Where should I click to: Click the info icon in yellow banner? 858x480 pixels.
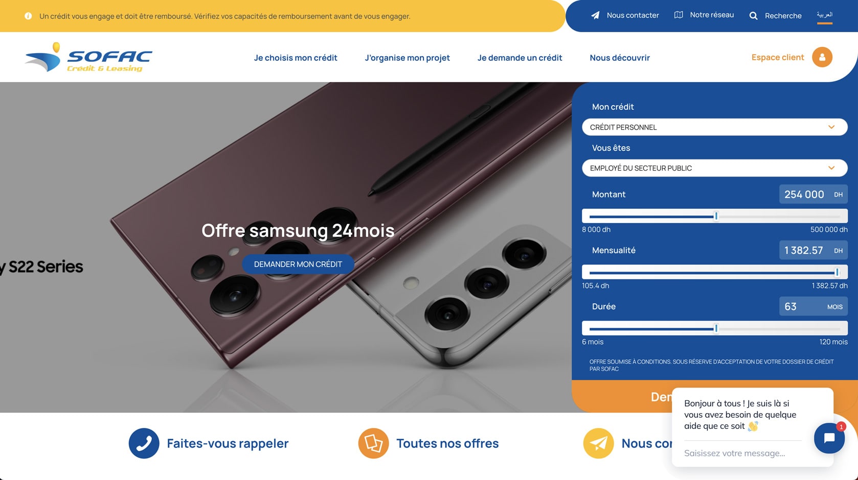coord(28,16)
